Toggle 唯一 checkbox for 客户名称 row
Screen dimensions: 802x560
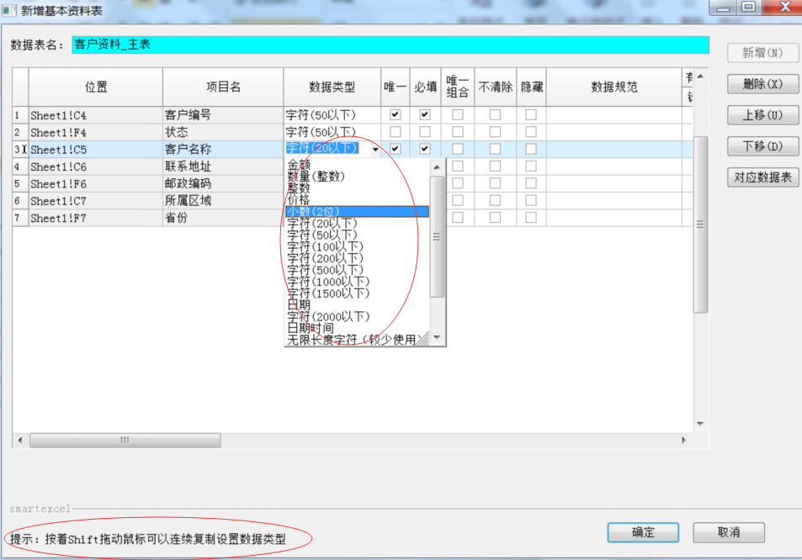tap(395, 149)
